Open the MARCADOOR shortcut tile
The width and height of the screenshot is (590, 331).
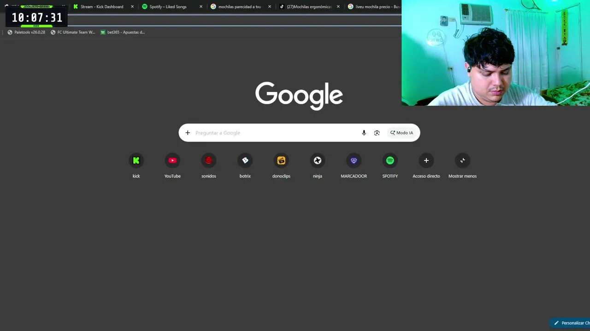pos(354,165)
